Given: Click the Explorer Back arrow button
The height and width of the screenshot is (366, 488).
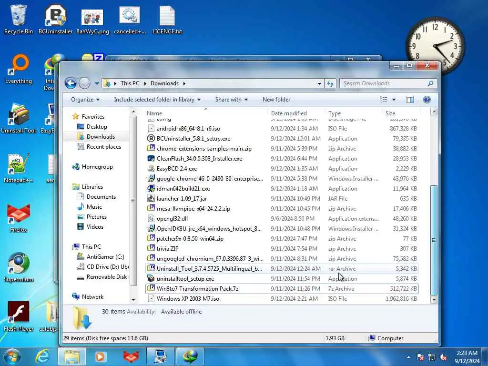Looking at the screenshot, I should 71,83.
